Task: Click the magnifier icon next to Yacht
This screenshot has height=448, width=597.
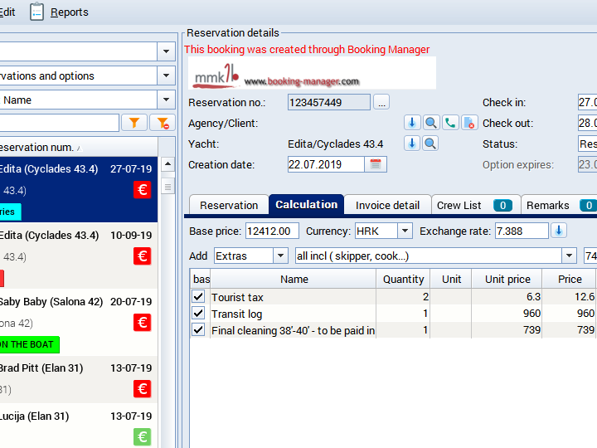Action: point(431,144)
